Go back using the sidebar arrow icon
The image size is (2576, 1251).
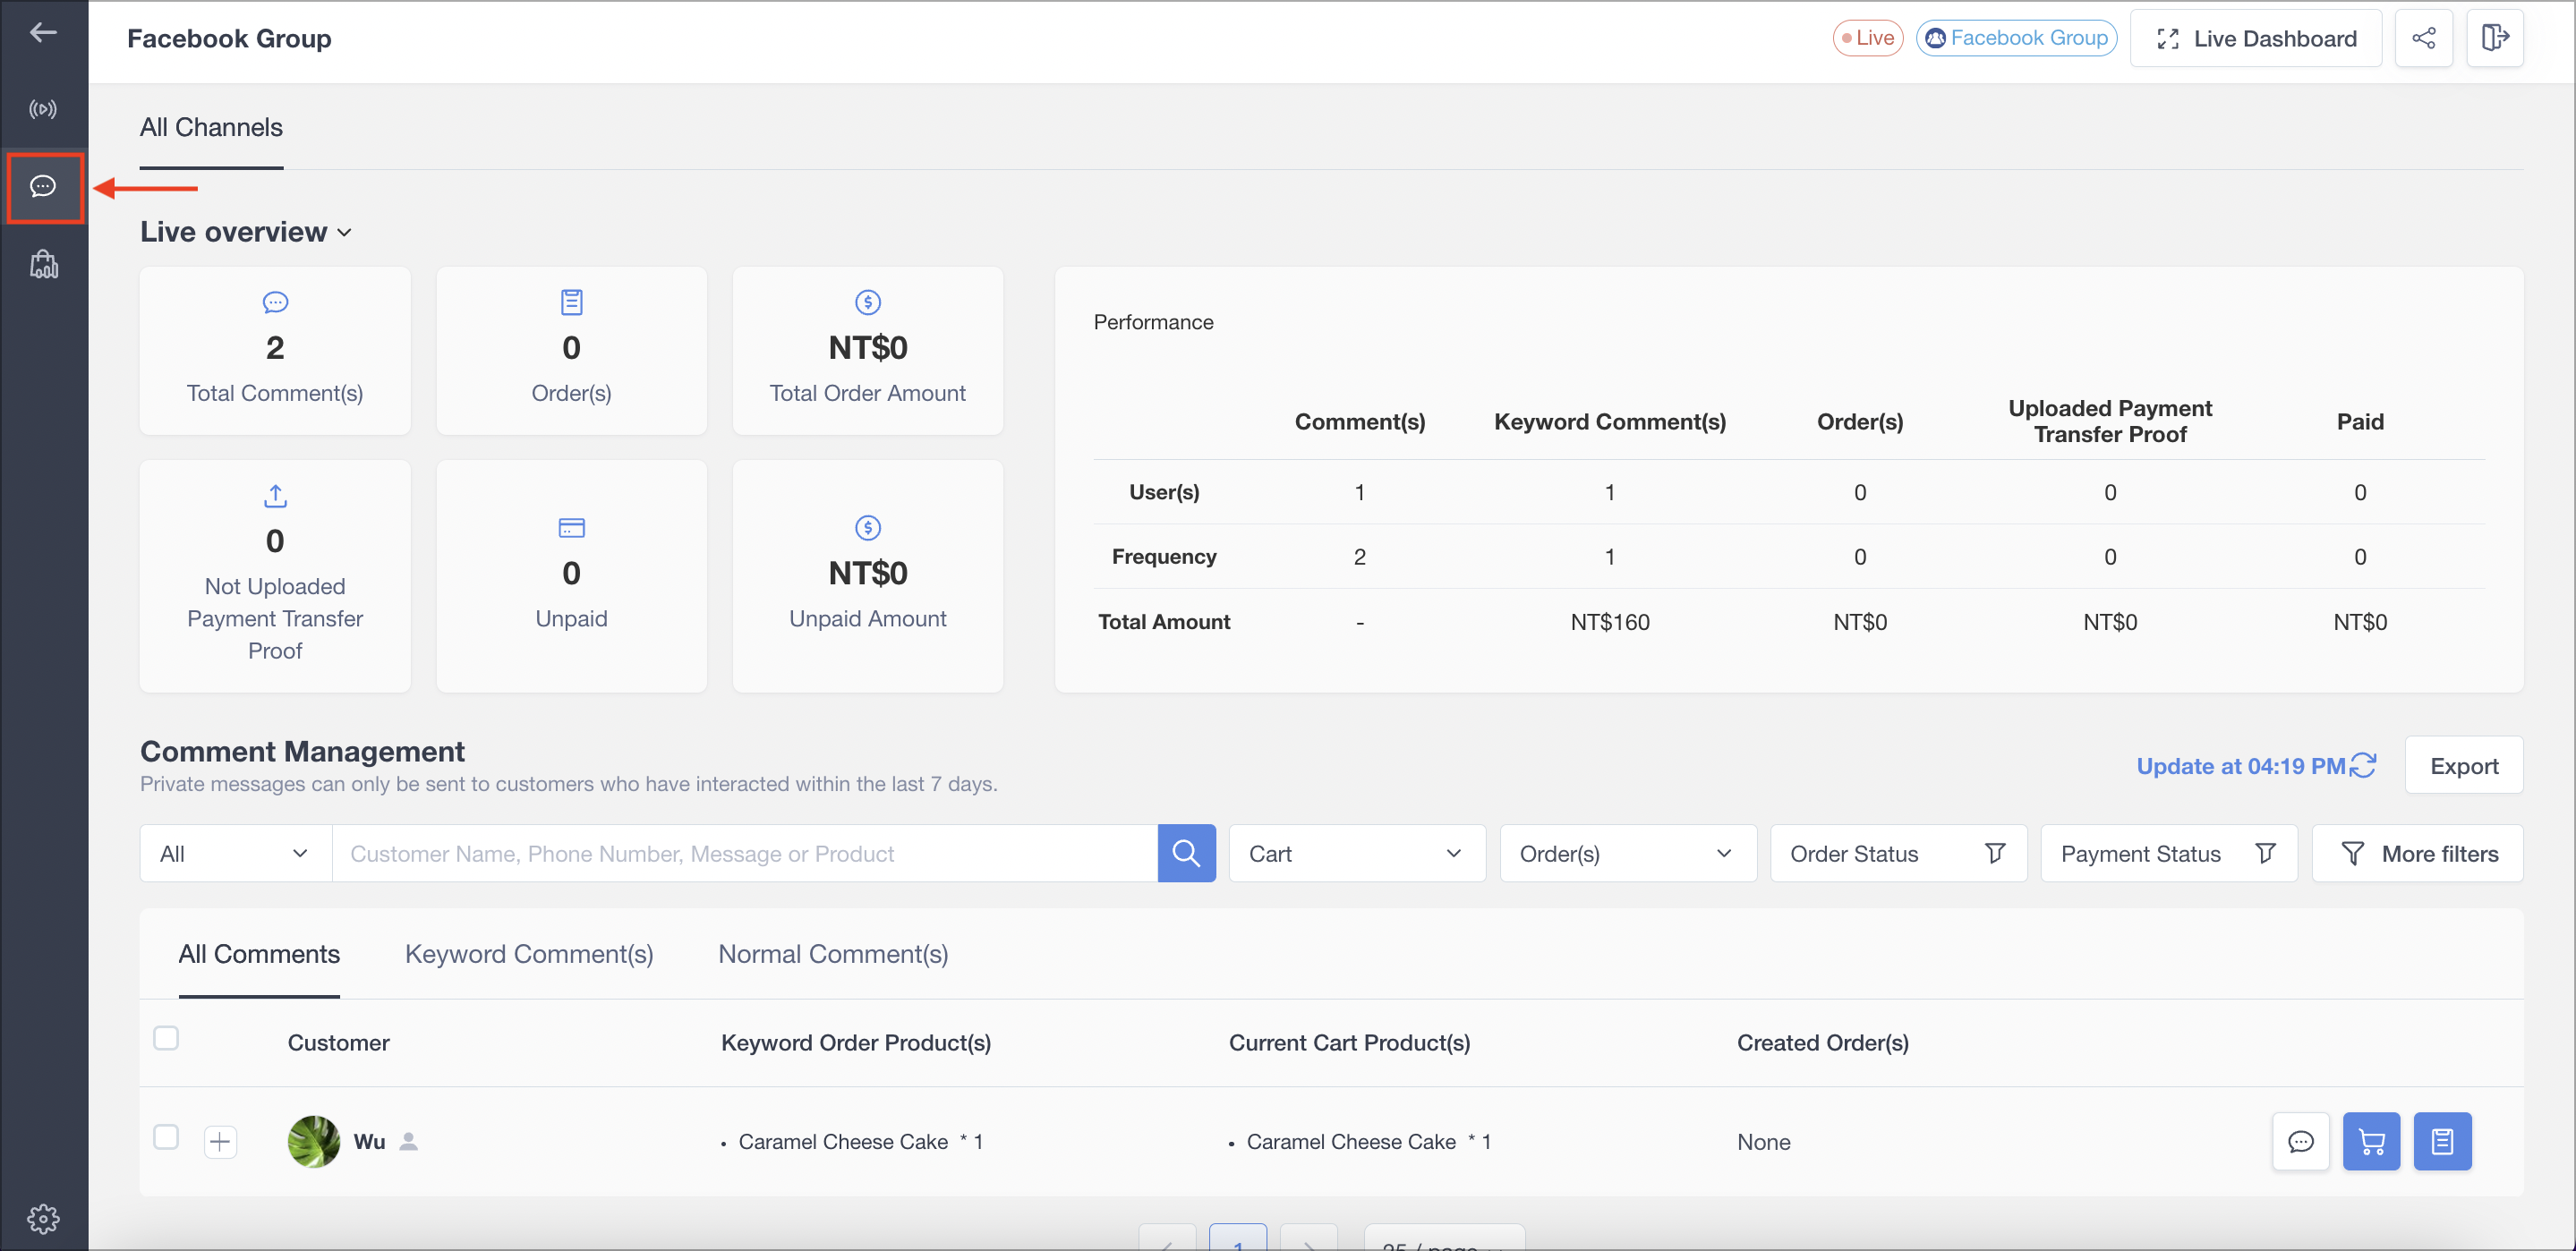coord(43,33)
